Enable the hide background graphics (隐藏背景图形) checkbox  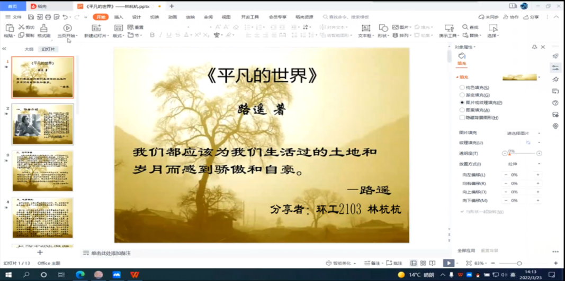tap(462, 118)
